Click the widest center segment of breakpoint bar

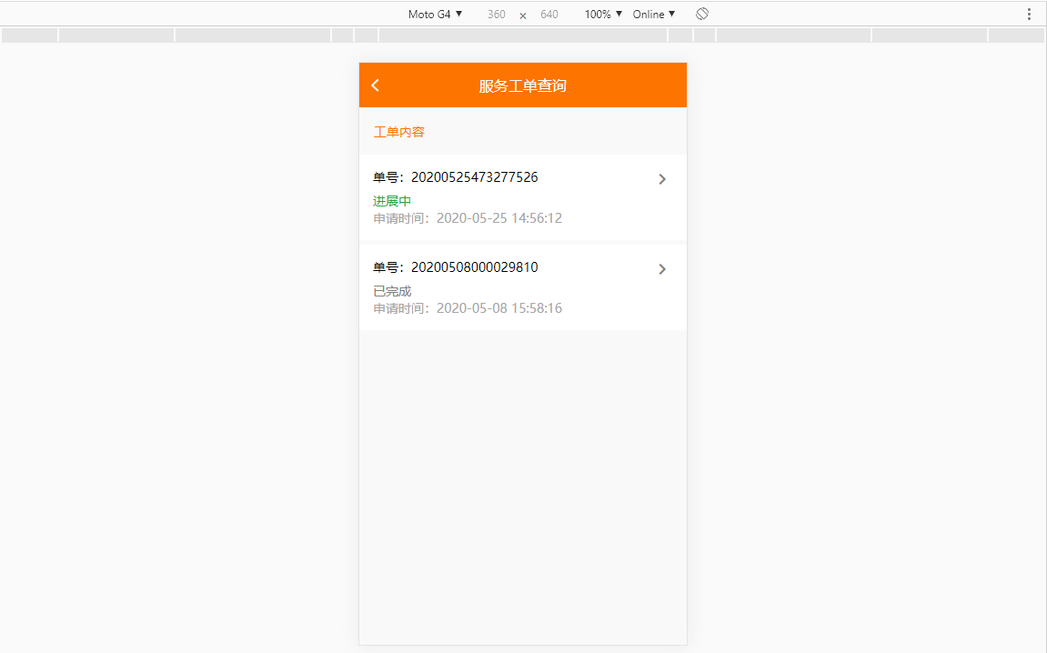click(x=523, y=35)
